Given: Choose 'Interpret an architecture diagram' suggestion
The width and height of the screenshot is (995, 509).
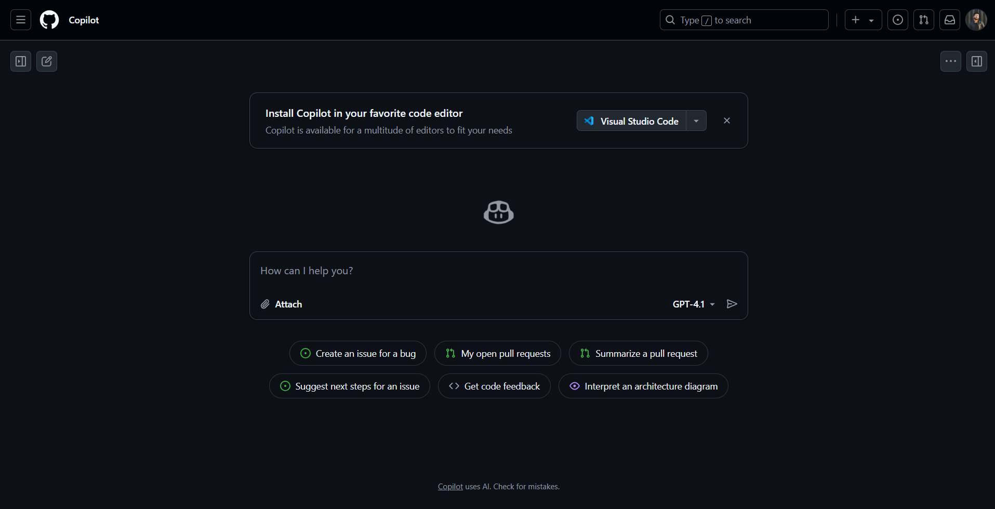Looking at the screenshot, I should click(x=643, y=386).
